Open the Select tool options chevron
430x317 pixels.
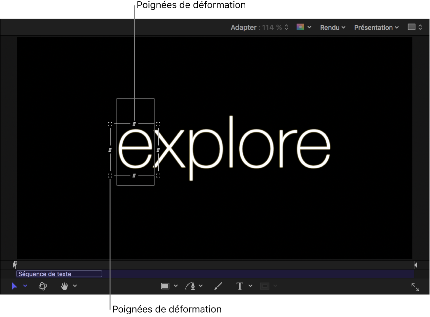25,286
